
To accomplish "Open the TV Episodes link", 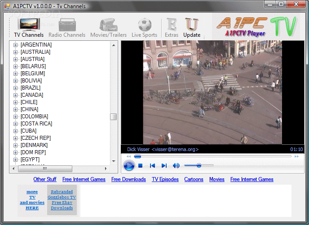I will click(x=165, y=179).
